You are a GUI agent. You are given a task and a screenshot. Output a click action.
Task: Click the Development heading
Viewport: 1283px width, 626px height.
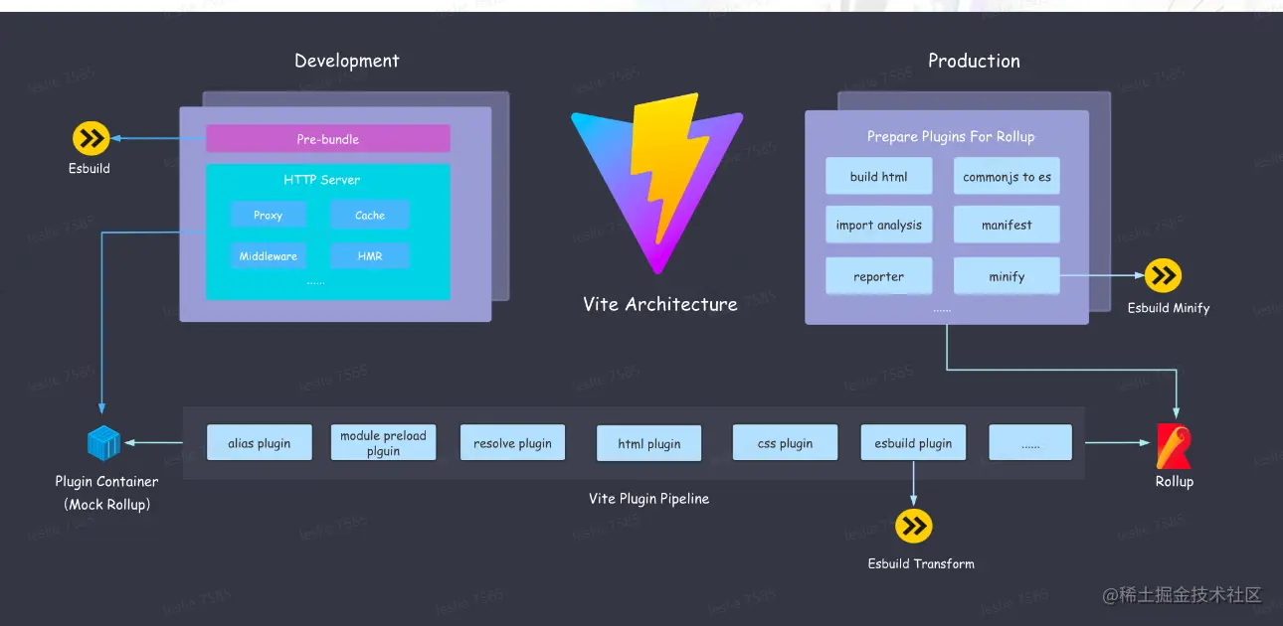coord(347,61)
